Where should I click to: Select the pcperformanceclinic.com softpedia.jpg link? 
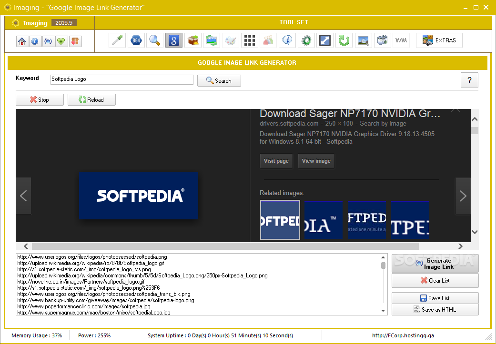click(x=84, y=306)
